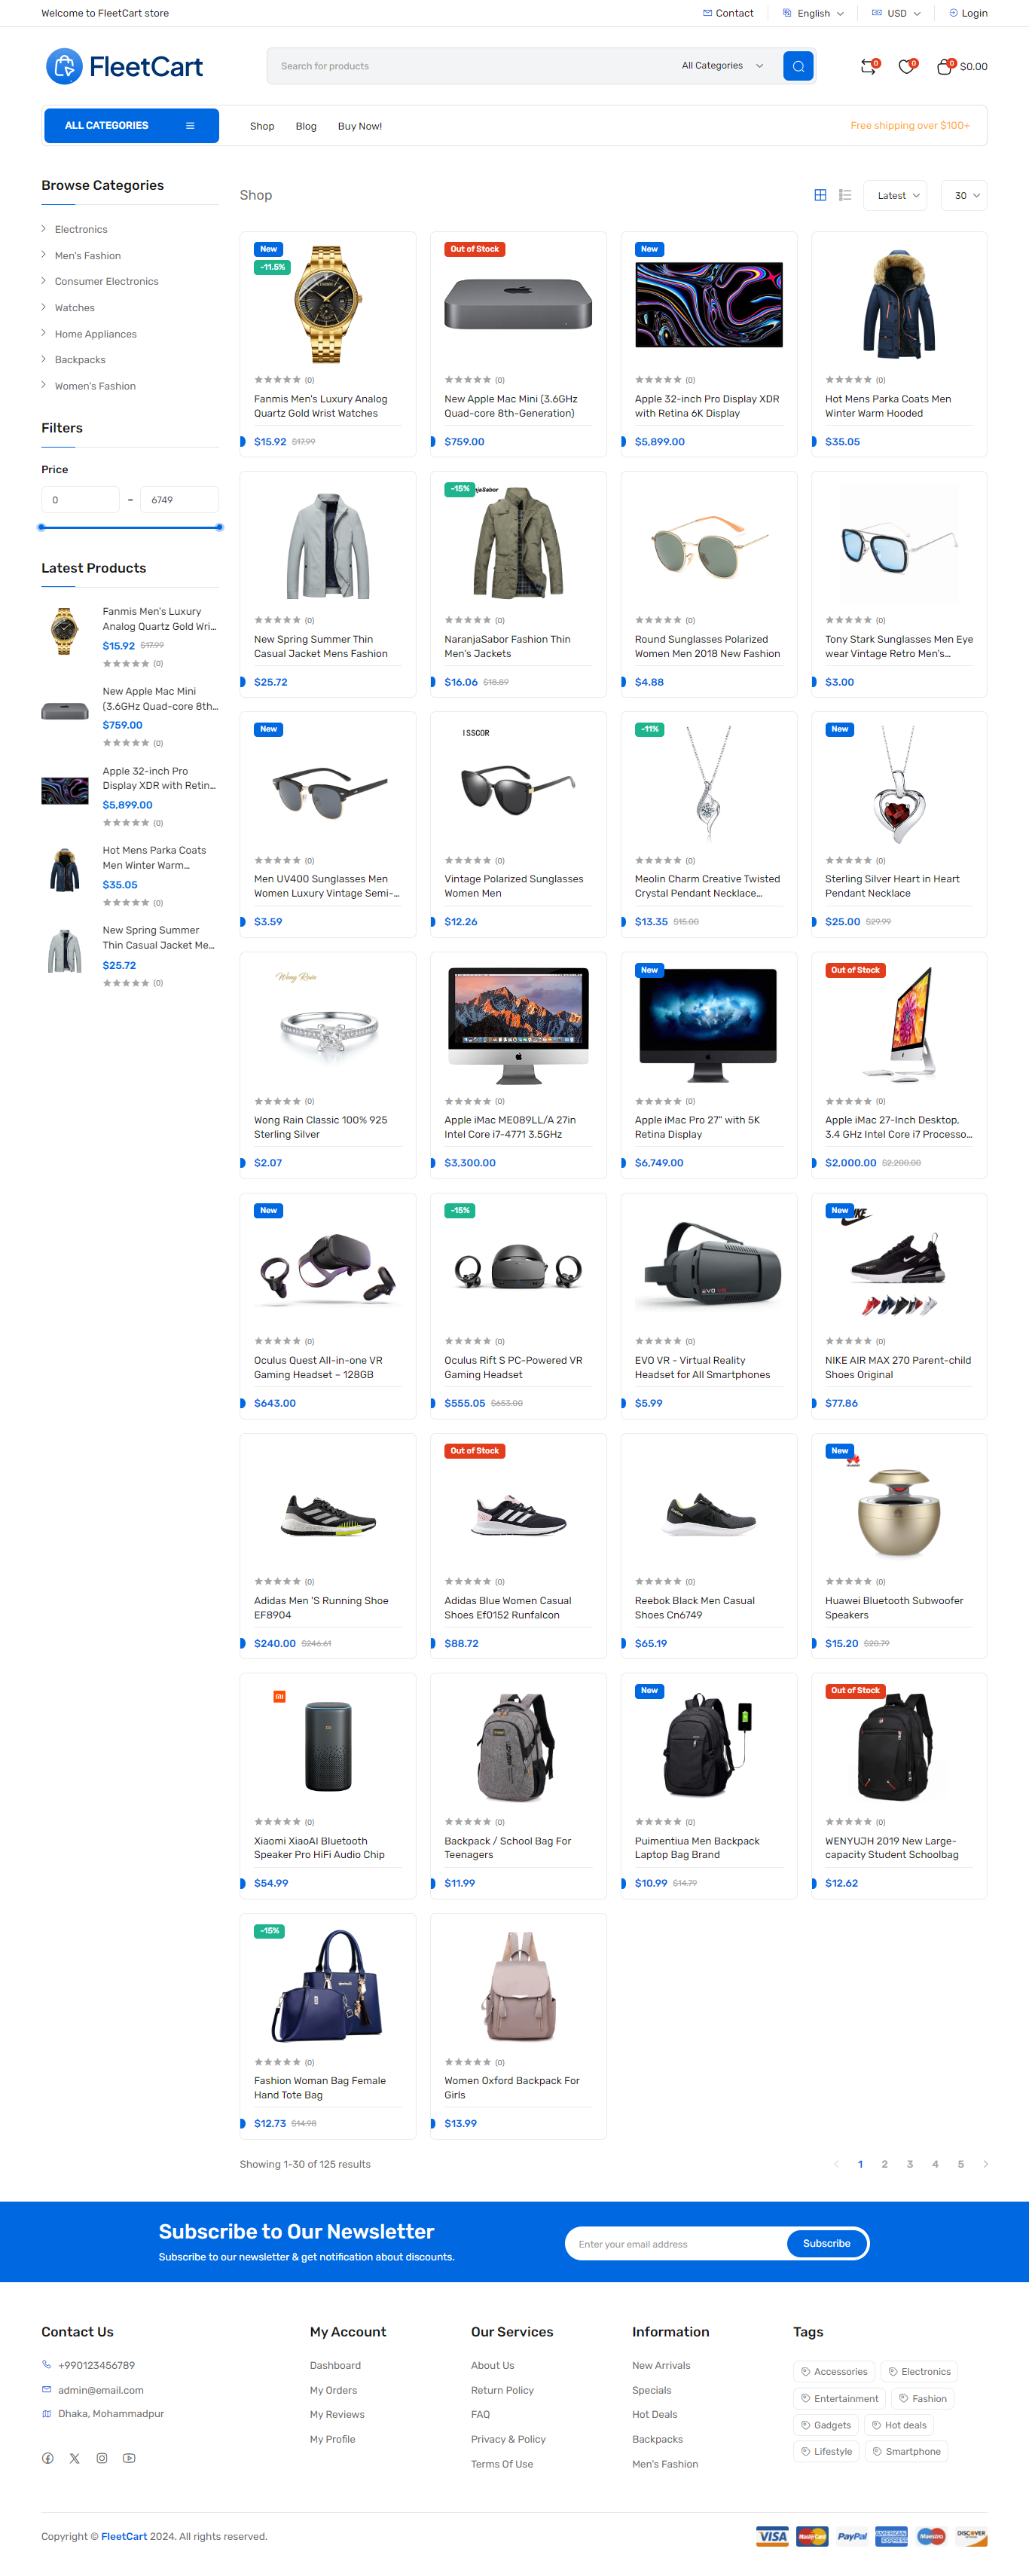
Task: Go to pagination page 3
Action: click(x=908, y=2165)
